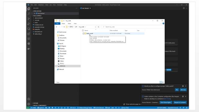Sort by Date modified column header

(114, 30)
